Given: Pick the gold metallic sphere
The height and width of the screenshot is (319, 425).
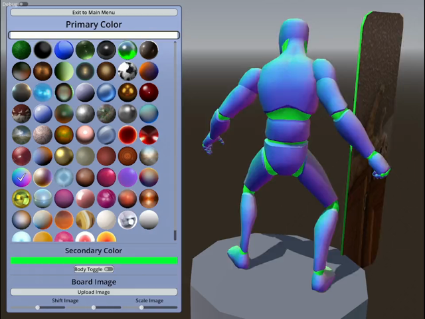Looking at the screenshot, I should (64, 156).
